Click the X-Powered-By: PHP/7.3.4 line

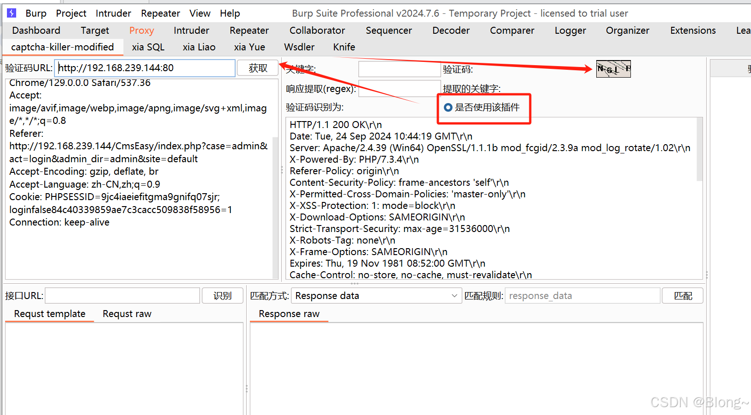(354, 159)
